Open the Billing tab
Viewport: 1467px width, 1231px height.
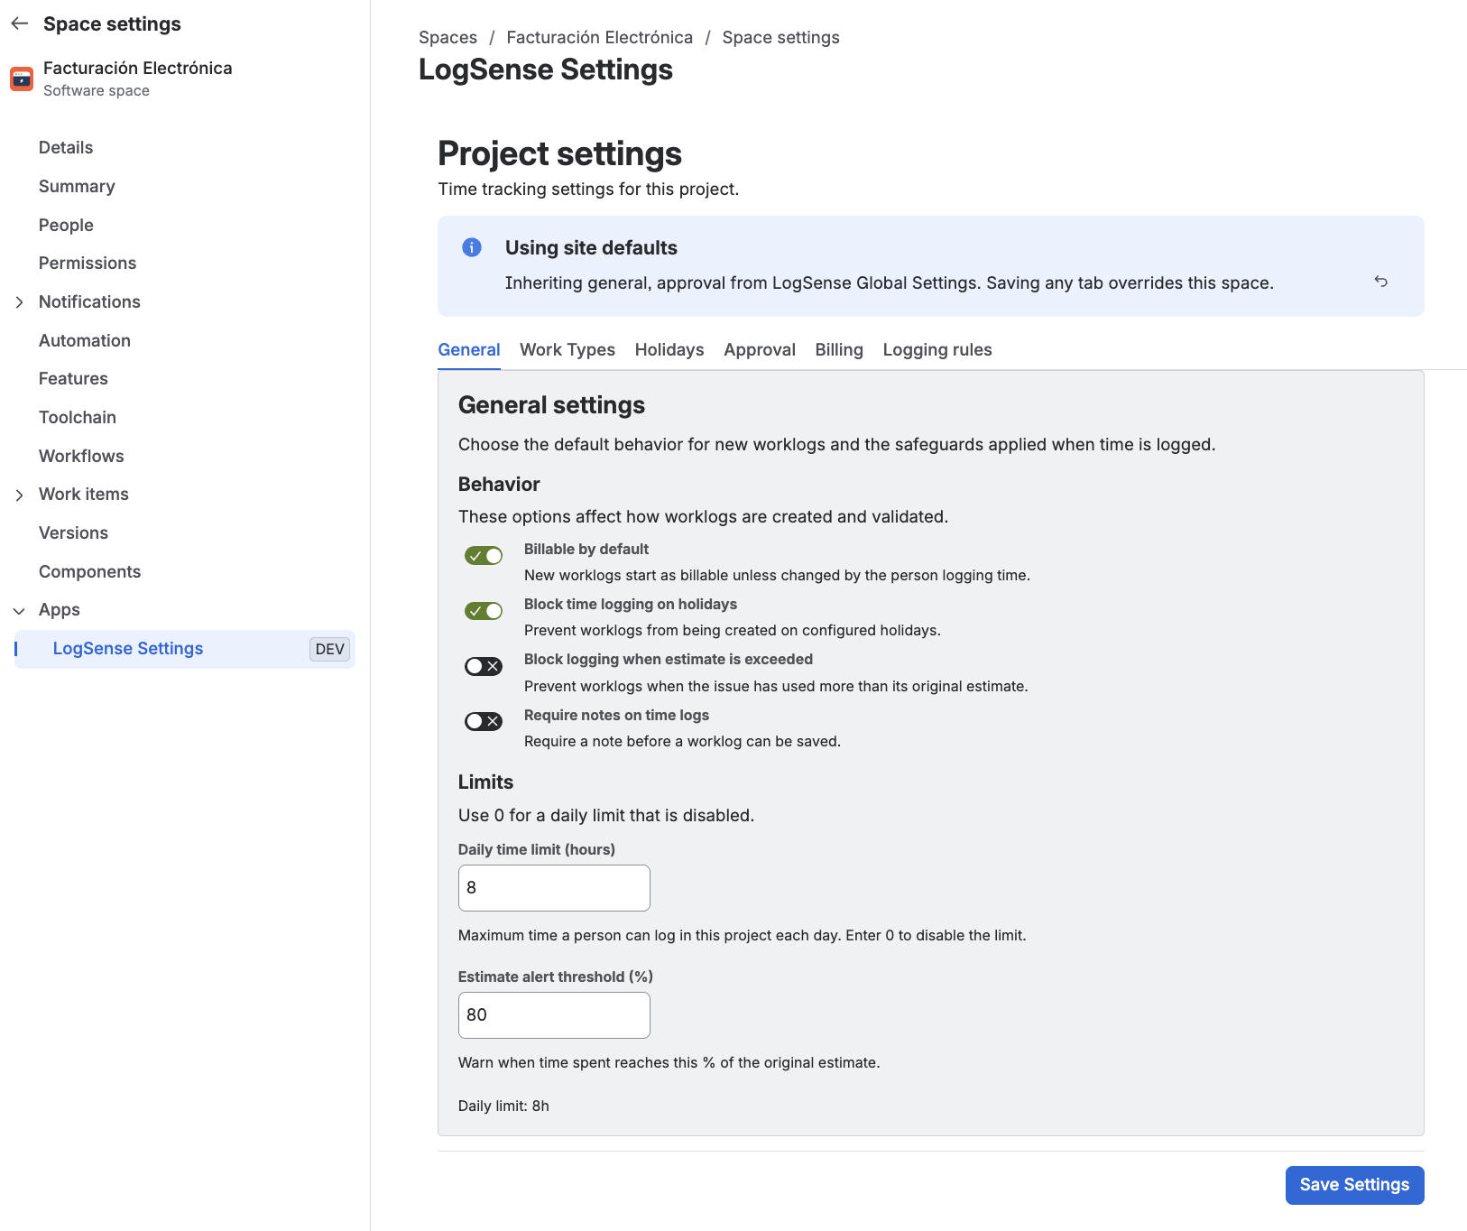point(839,349)
